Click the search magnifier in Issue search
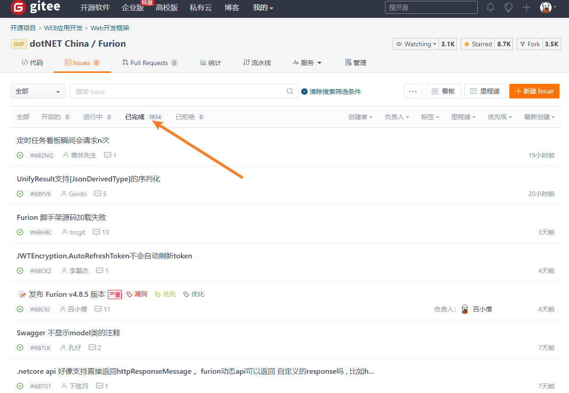Image resolution: width=569 pixels, height=393 pixels. (290, 91)
